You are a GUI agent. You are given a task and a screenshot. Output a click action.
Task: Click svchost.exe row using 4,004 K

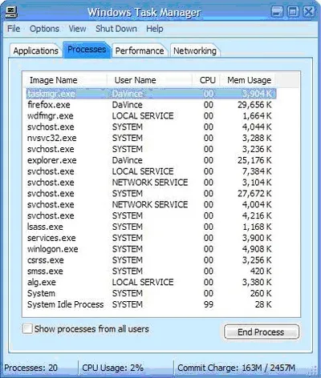click(151, 204)
